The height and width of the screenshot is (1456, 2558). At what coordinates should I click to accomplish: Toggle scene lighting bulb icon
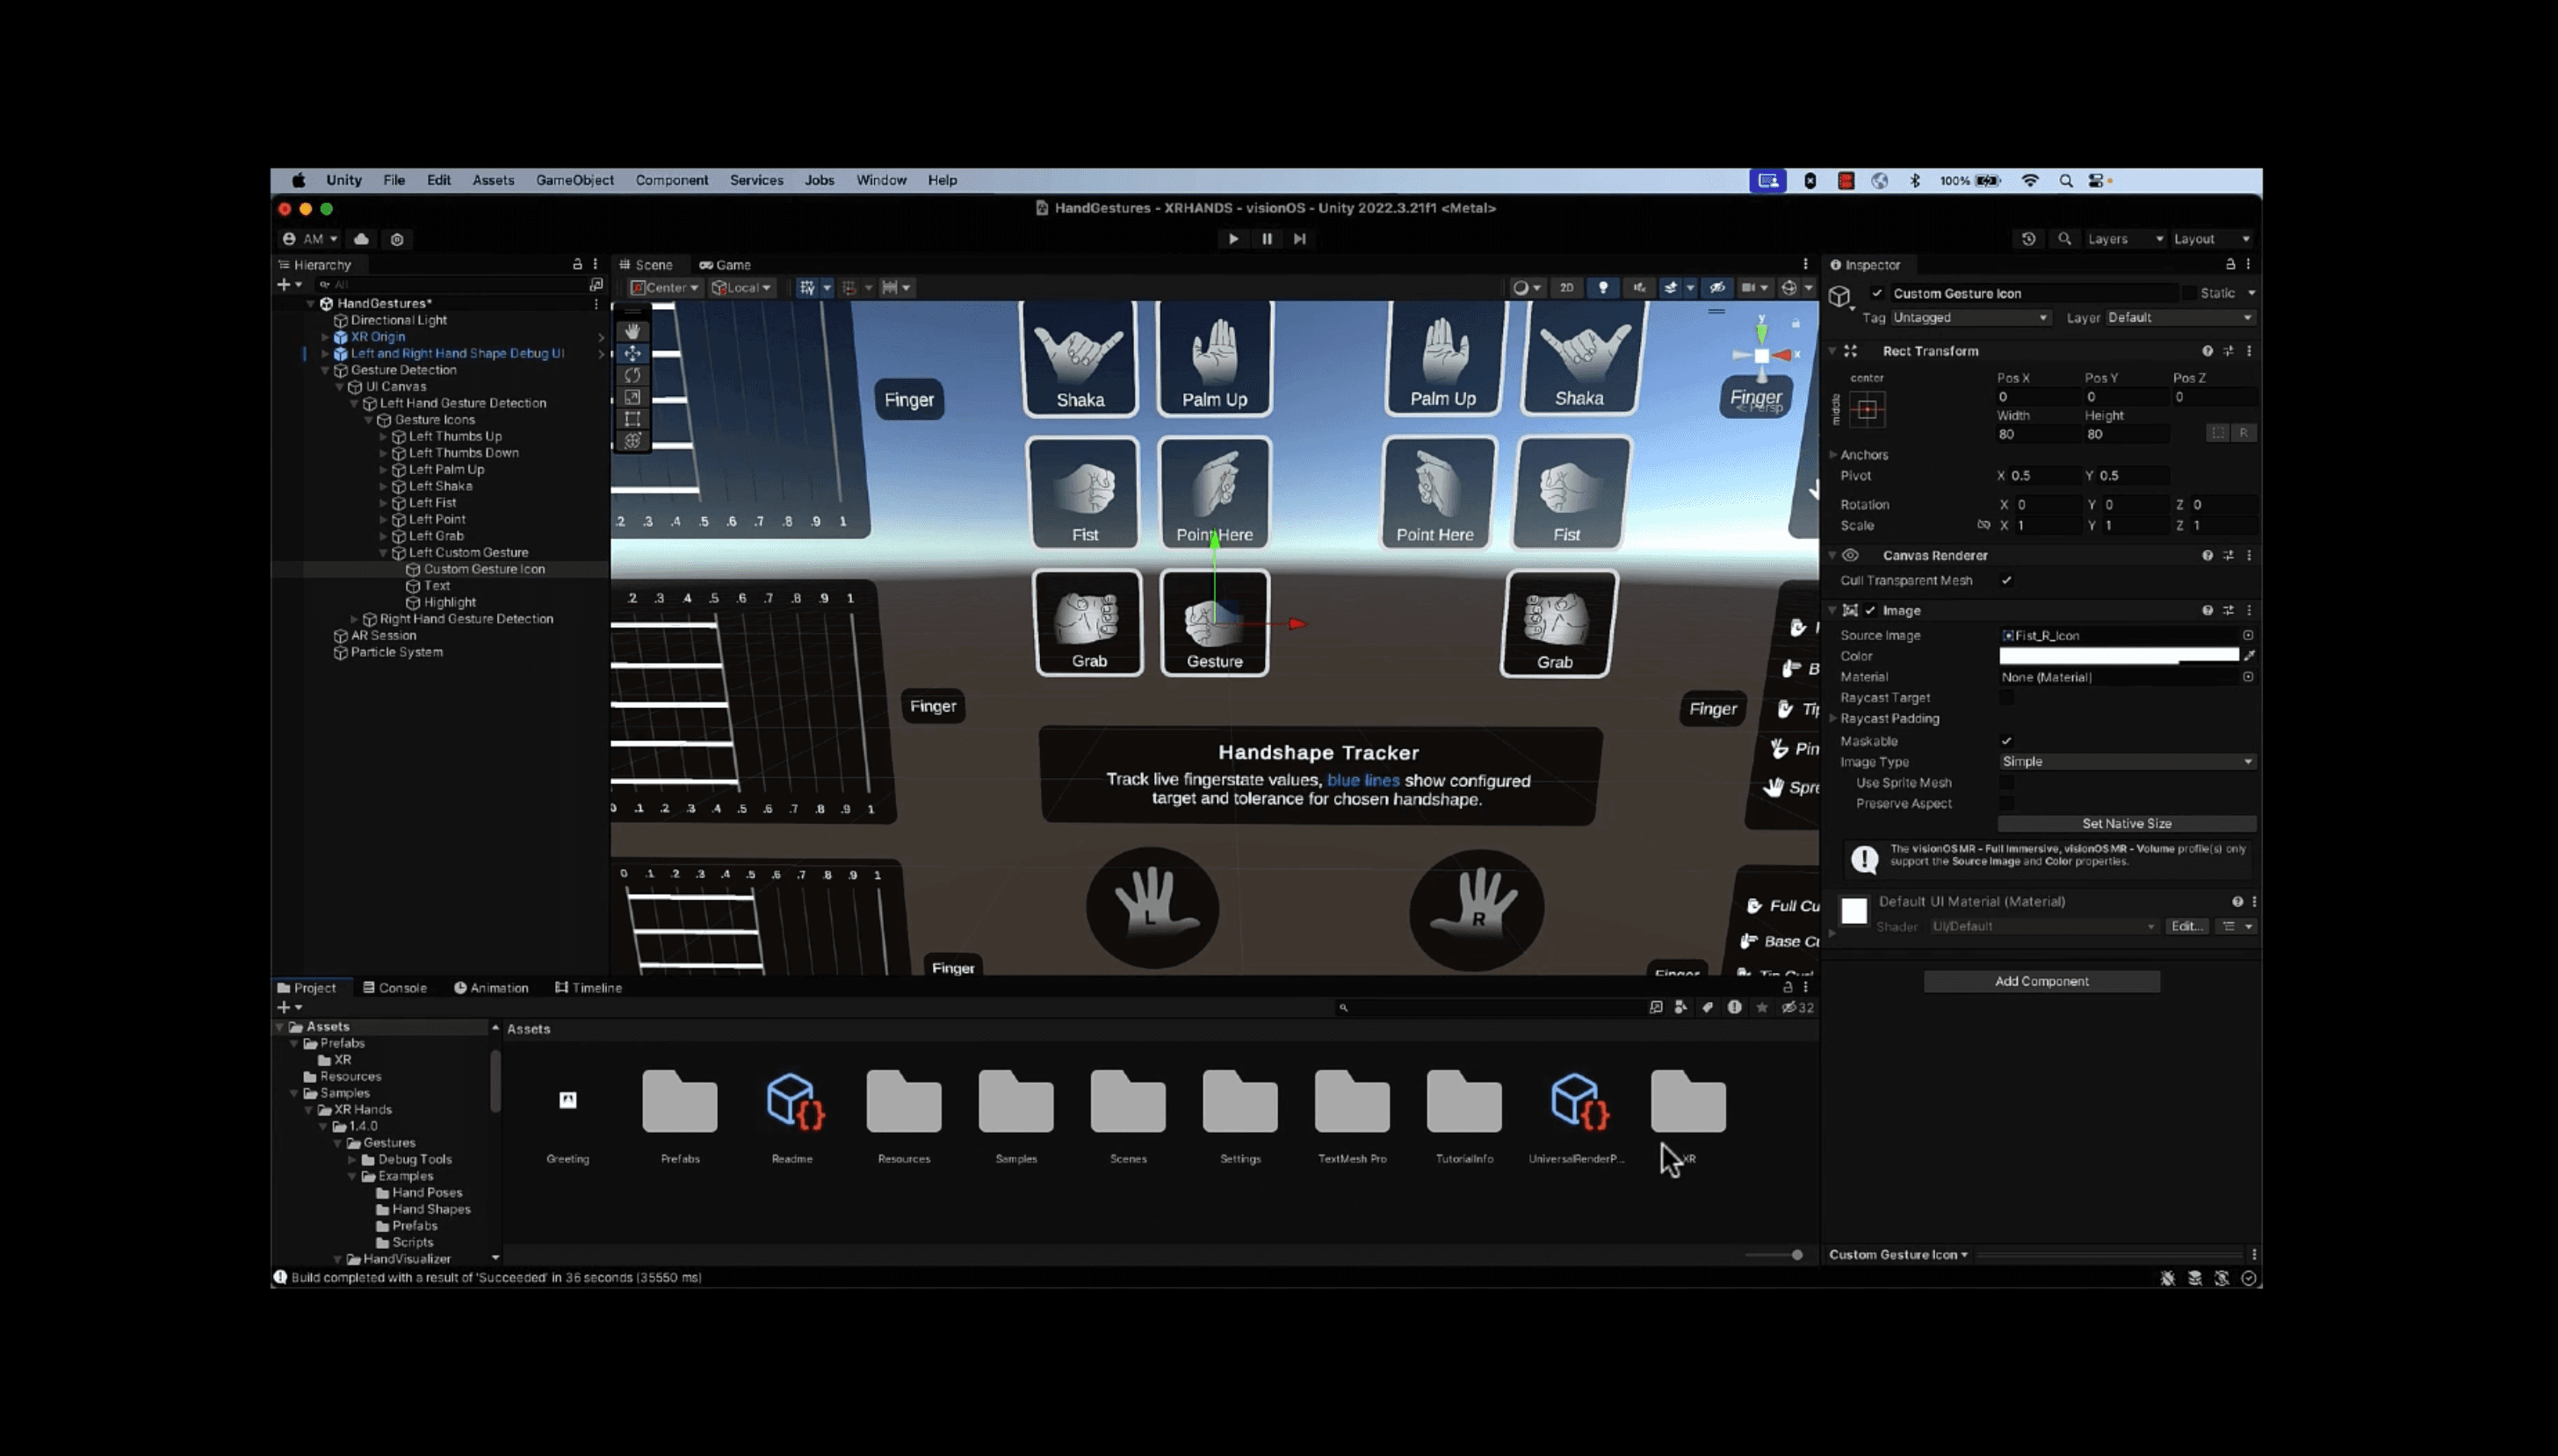pos(1603,288)
